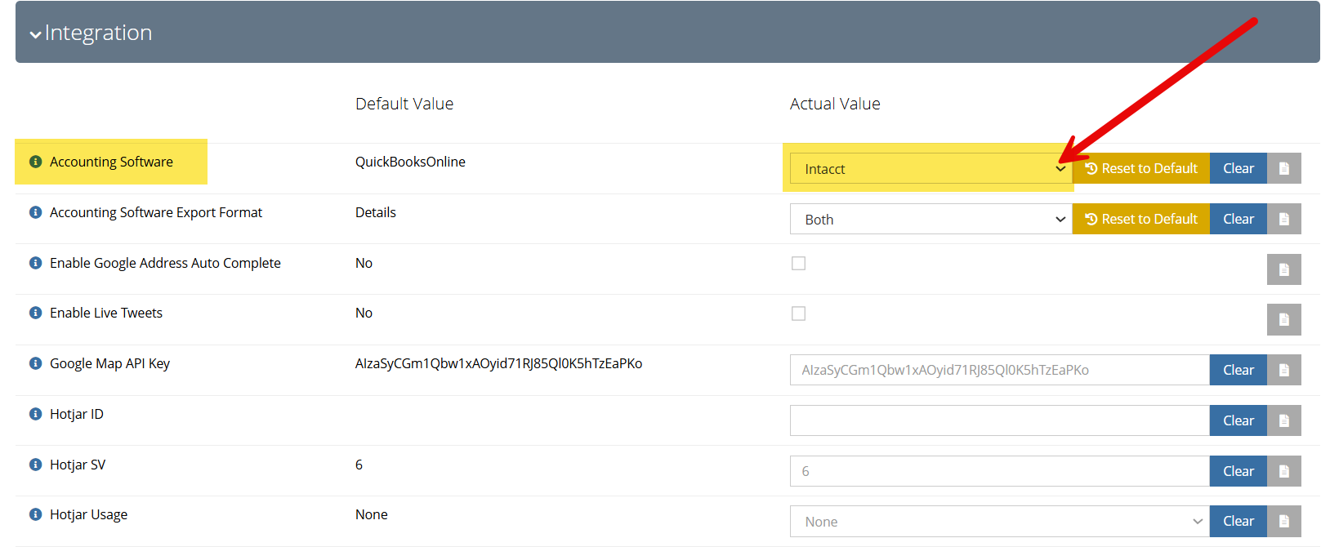Click the Hotjar Usage label

(88, 514)
